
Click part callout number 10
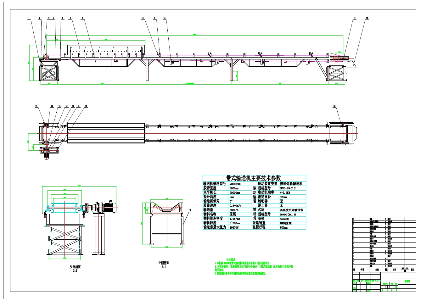pyautogui.click(x=165, y=18)
